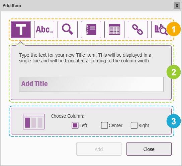Select the spiral notebook item icon
The width and height of the screenshot is (182, 166).
(x=91, y=30)
